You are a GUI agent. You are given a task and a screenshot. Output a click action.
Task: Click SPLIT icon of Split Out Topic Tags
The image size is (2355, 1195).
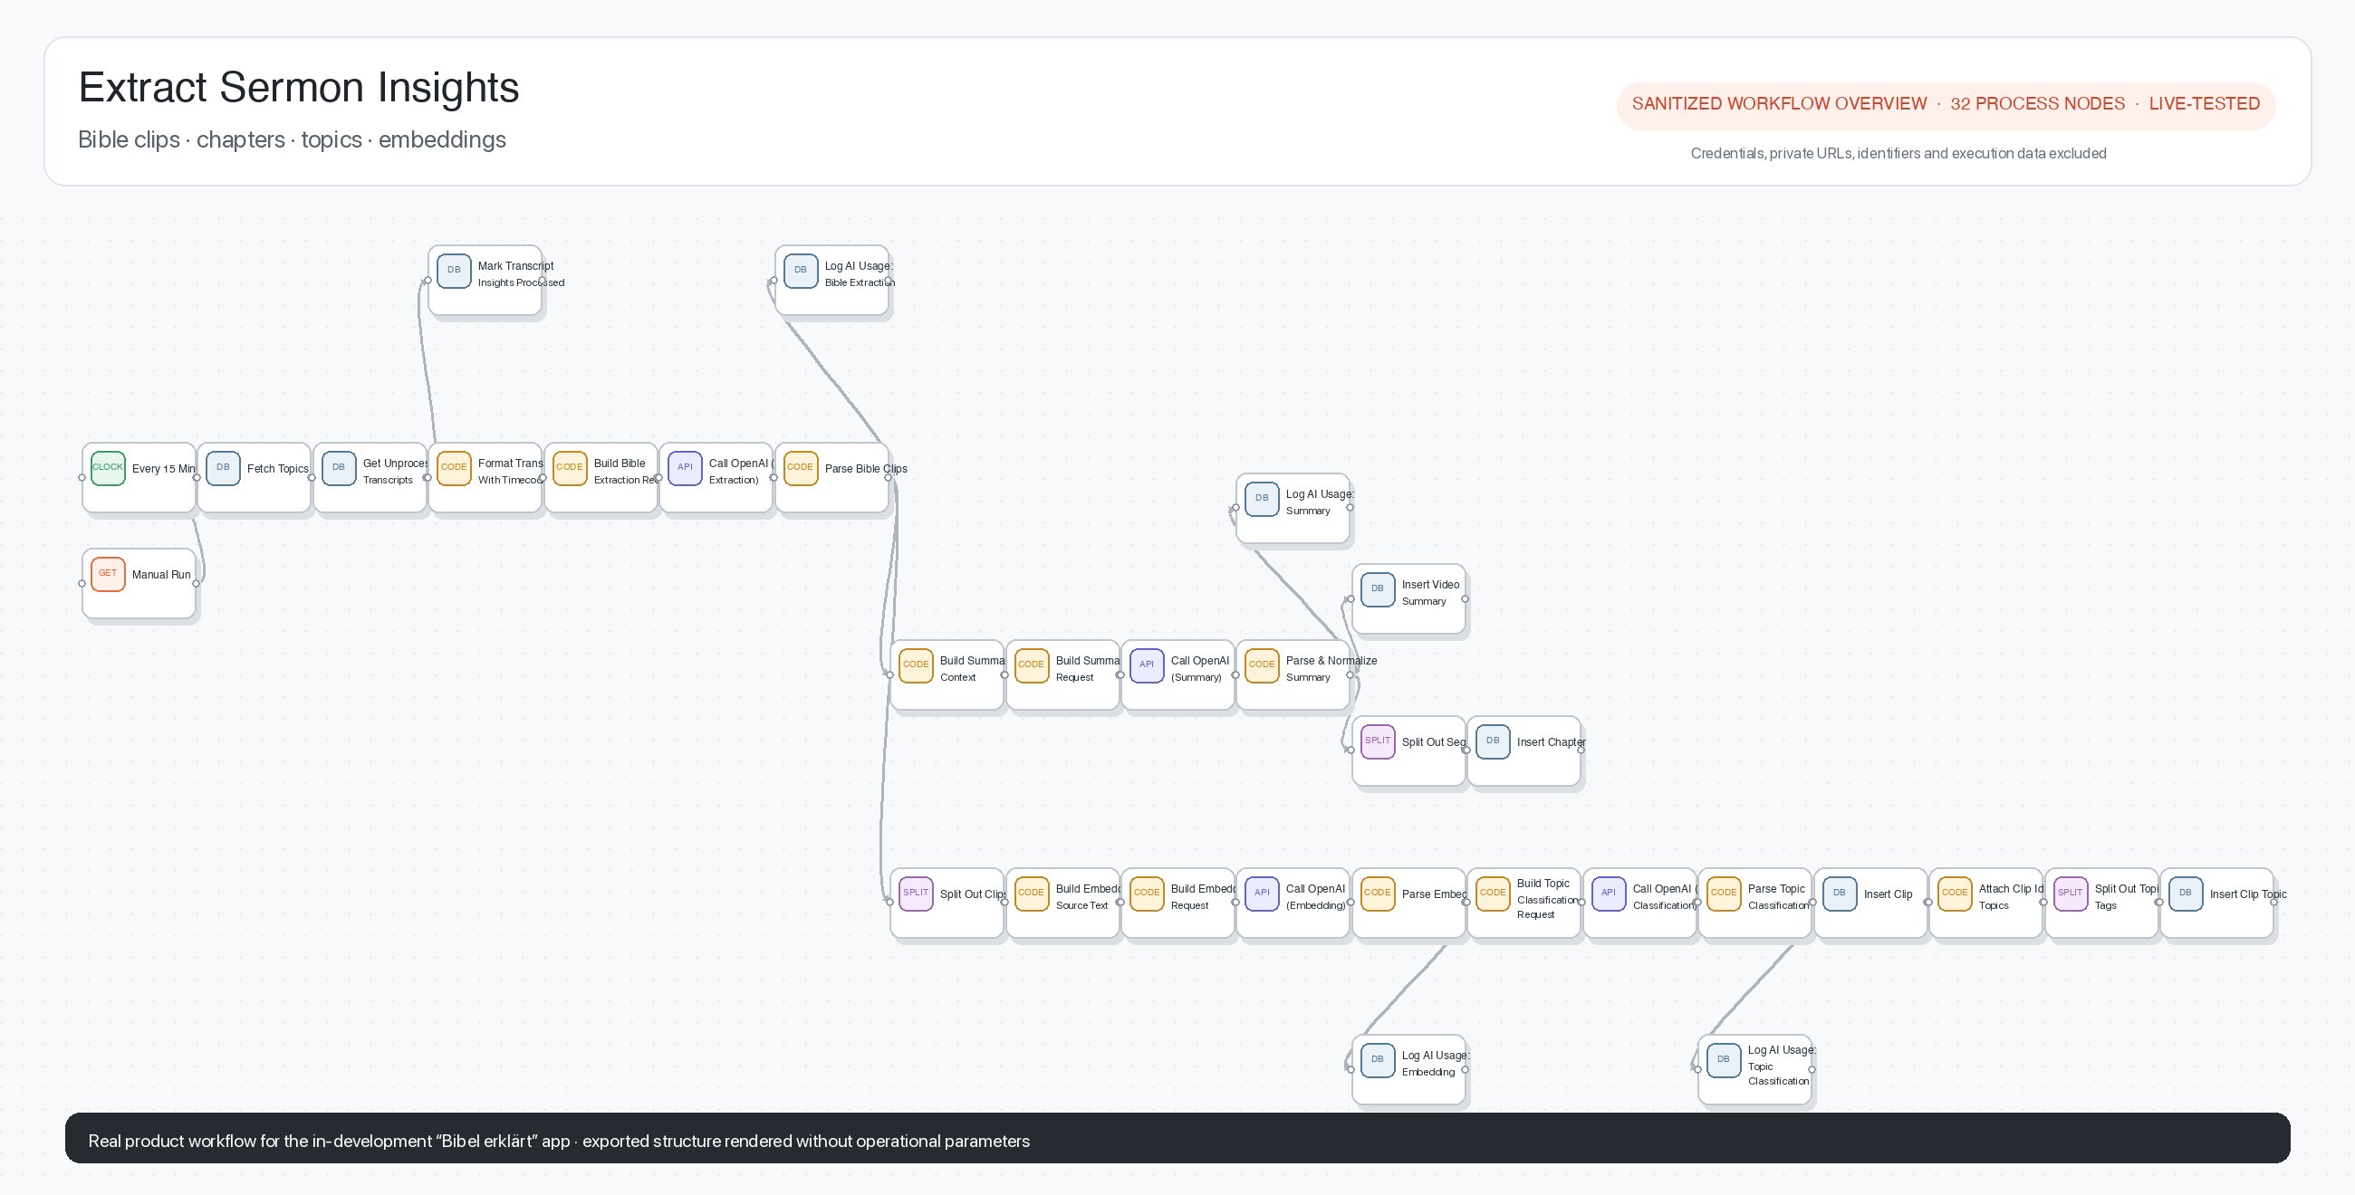click(2070, 894)
